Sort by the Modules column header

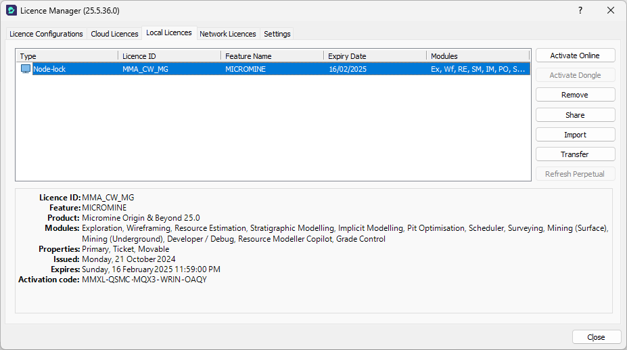pos(478,56)
